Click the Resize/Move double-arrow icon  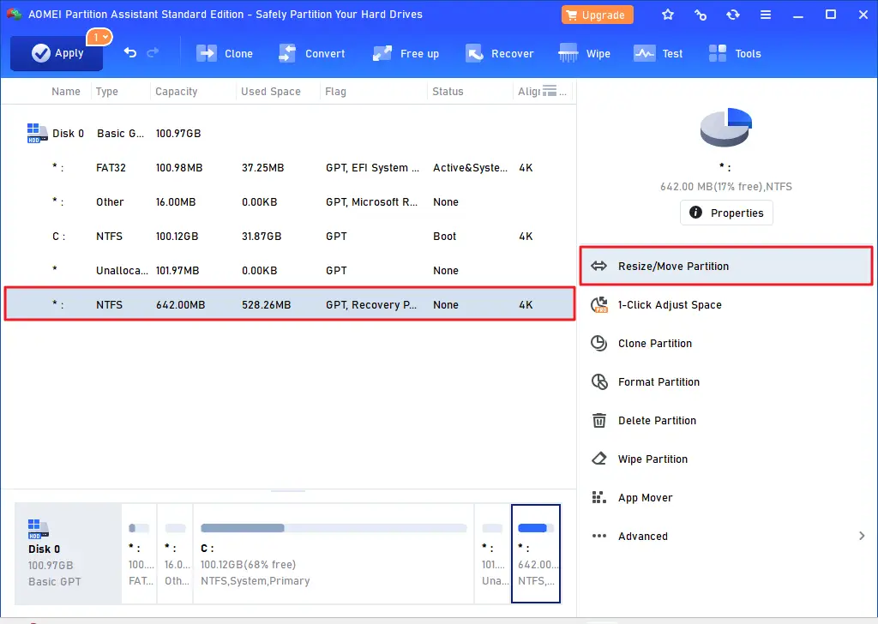(598, 266)
